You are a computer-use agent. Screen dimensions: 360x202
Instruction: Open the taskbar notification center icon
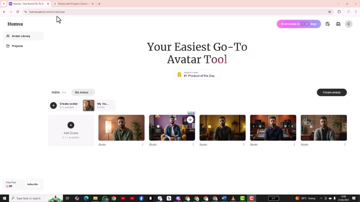354,198
